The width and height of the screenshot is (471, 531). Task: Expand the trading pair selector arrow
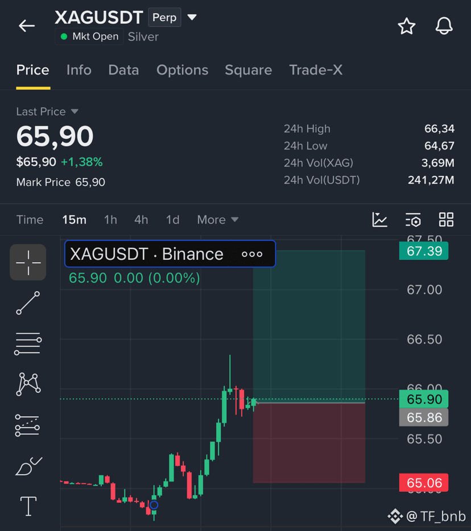(x=192, y=17)
